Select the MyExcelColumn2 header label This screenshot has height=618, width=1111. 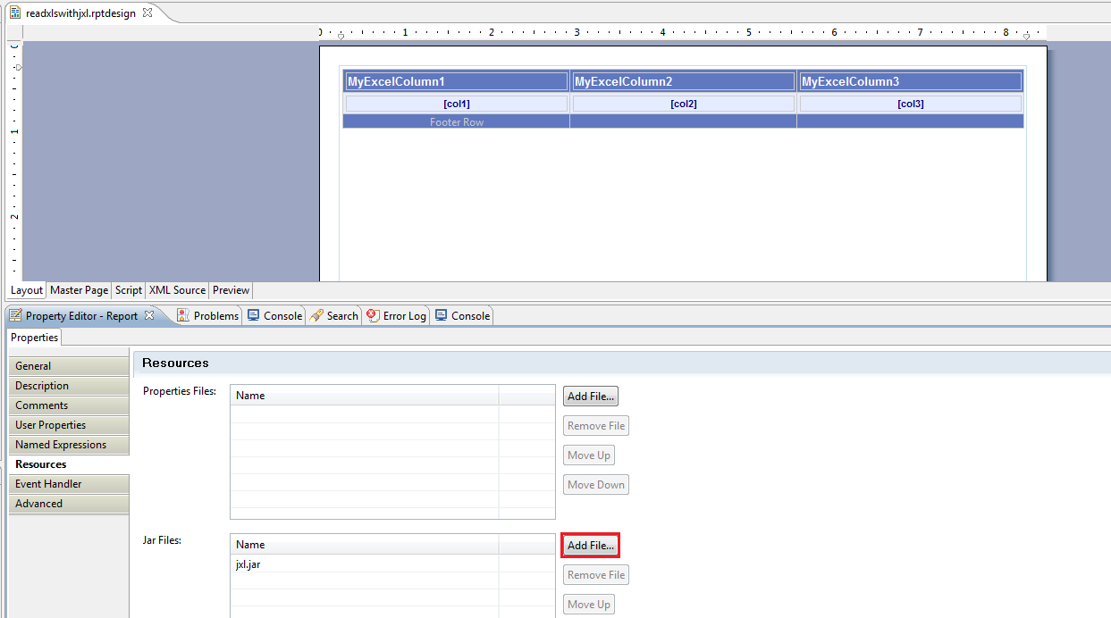684,81
